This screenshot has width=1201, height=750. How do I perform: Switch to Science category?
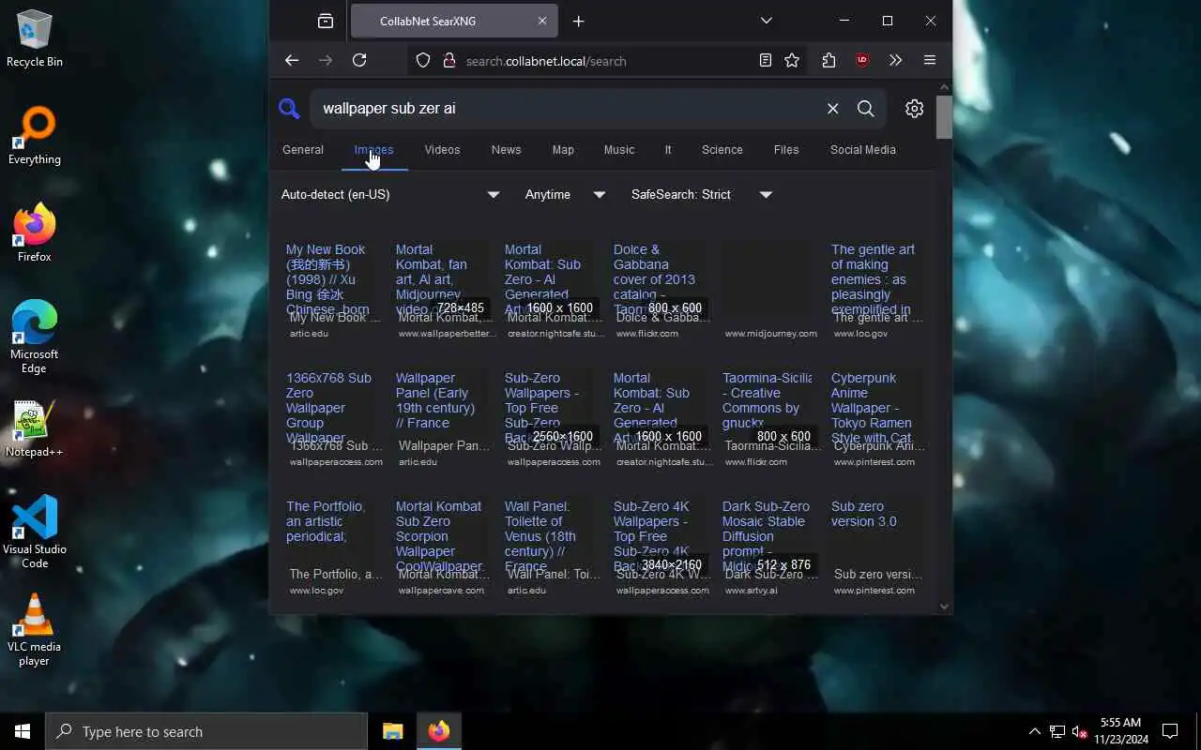[722, 150]
